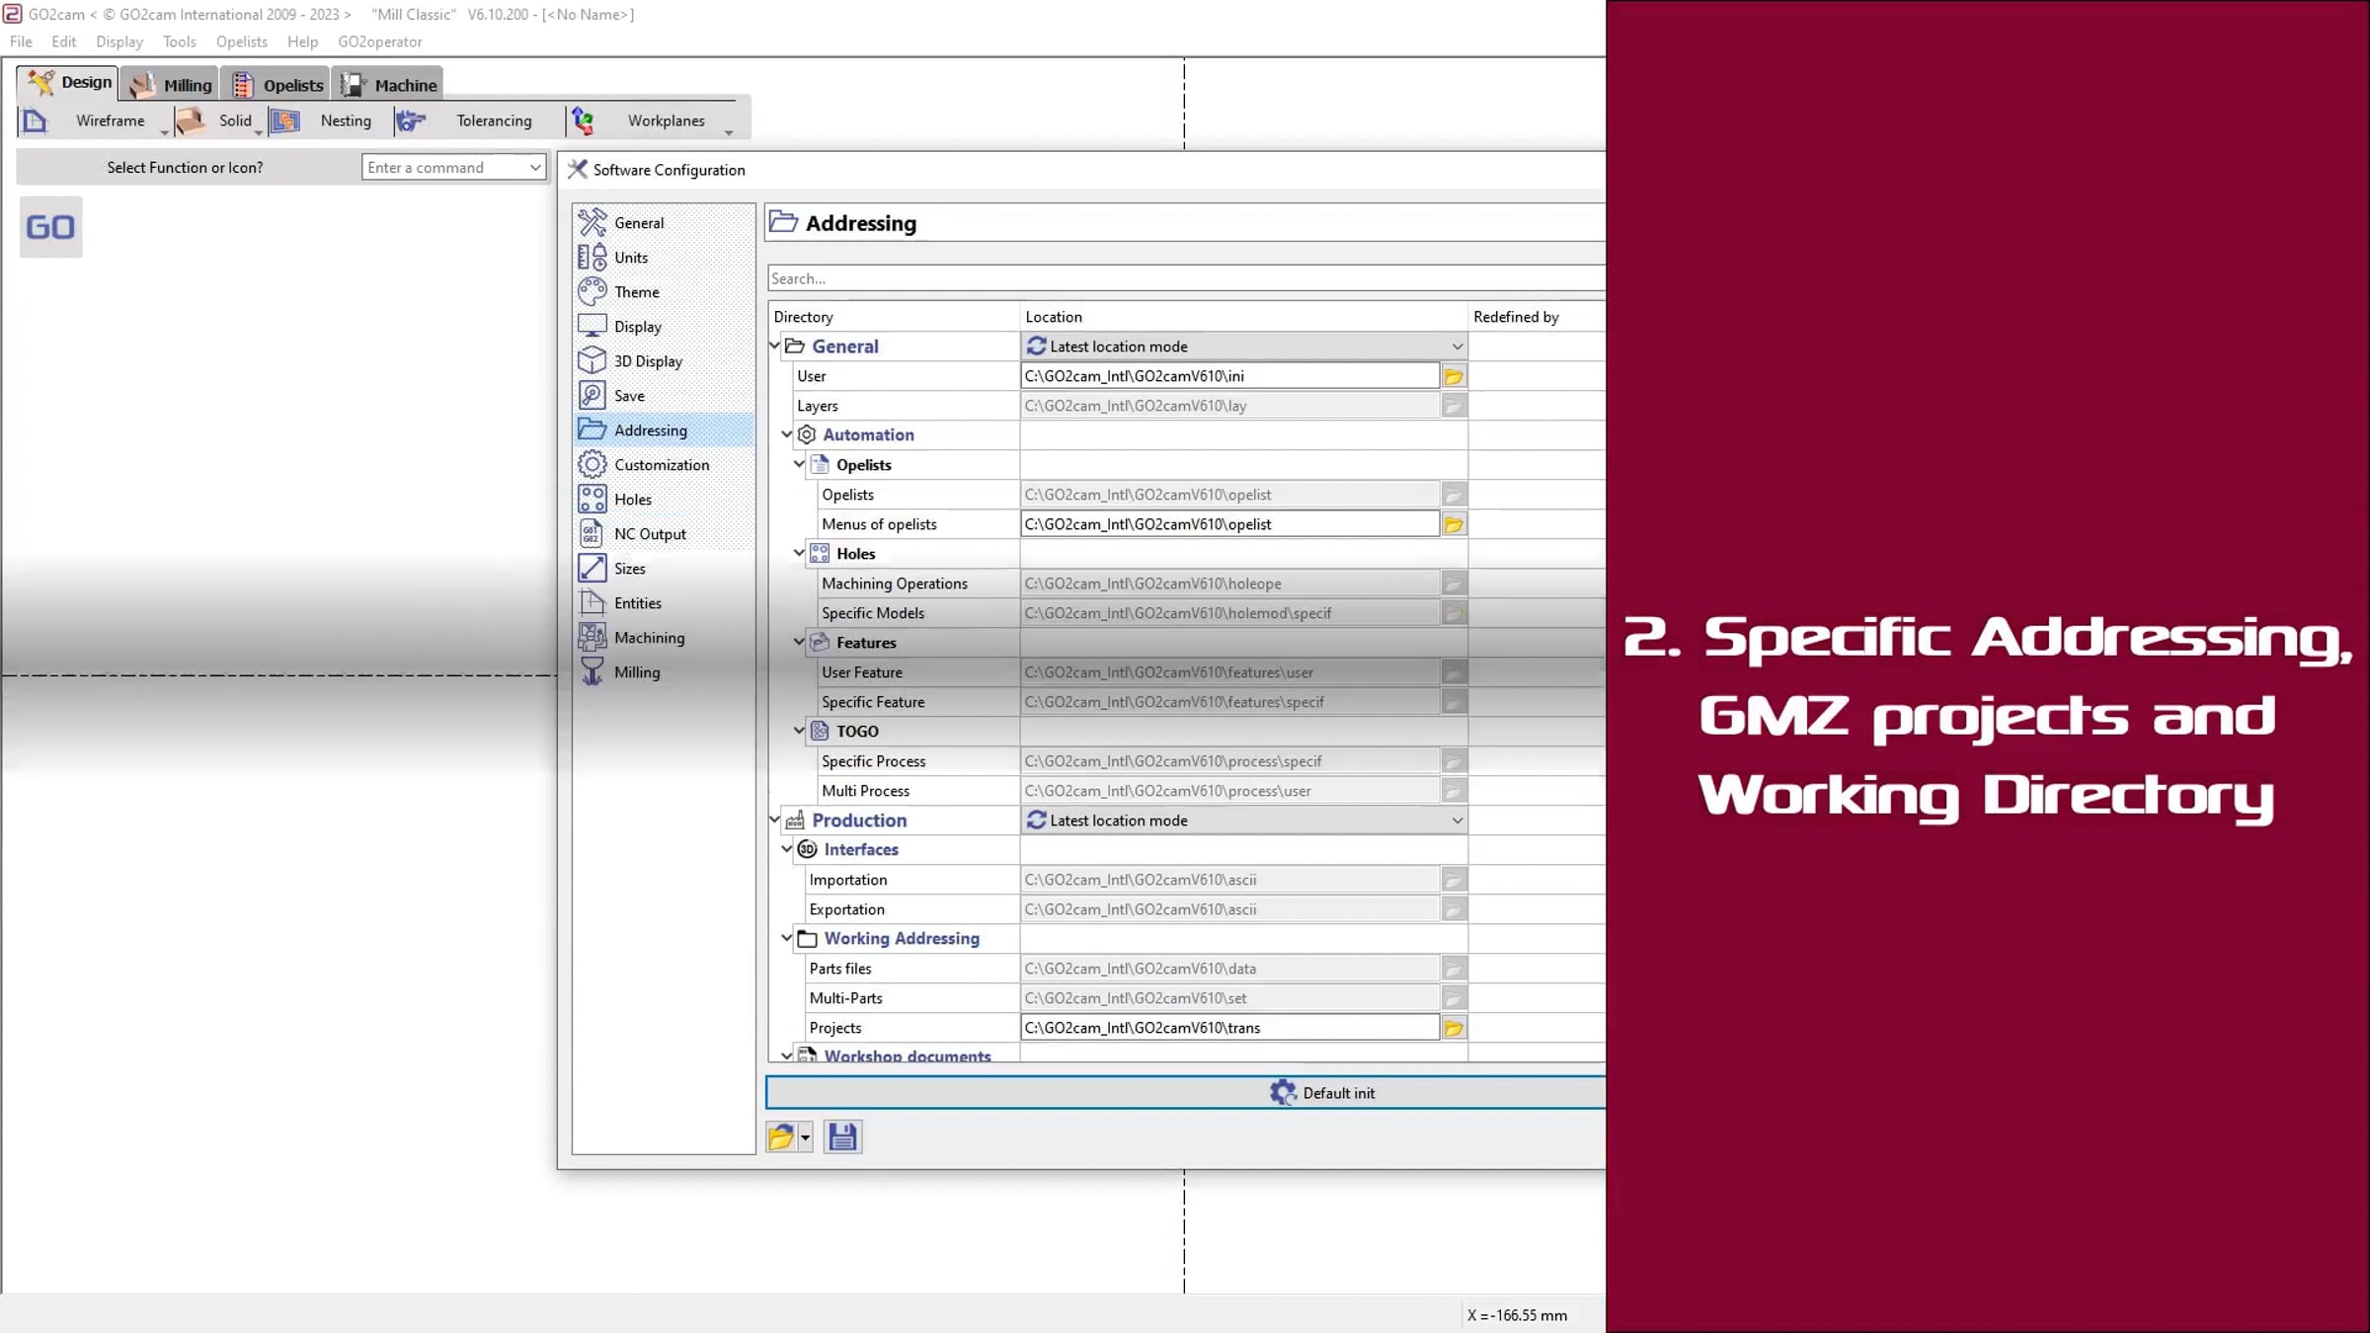Open the Display menu
The height and width of the screenshot is (1333, 2370).
pyautogui.click(x=119, y=41)
